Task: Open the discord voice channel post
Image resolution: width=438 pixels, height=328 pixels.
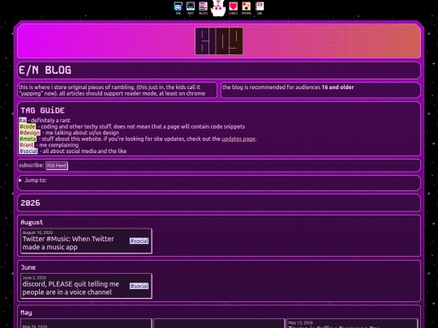Action: [x=86, y=286]
